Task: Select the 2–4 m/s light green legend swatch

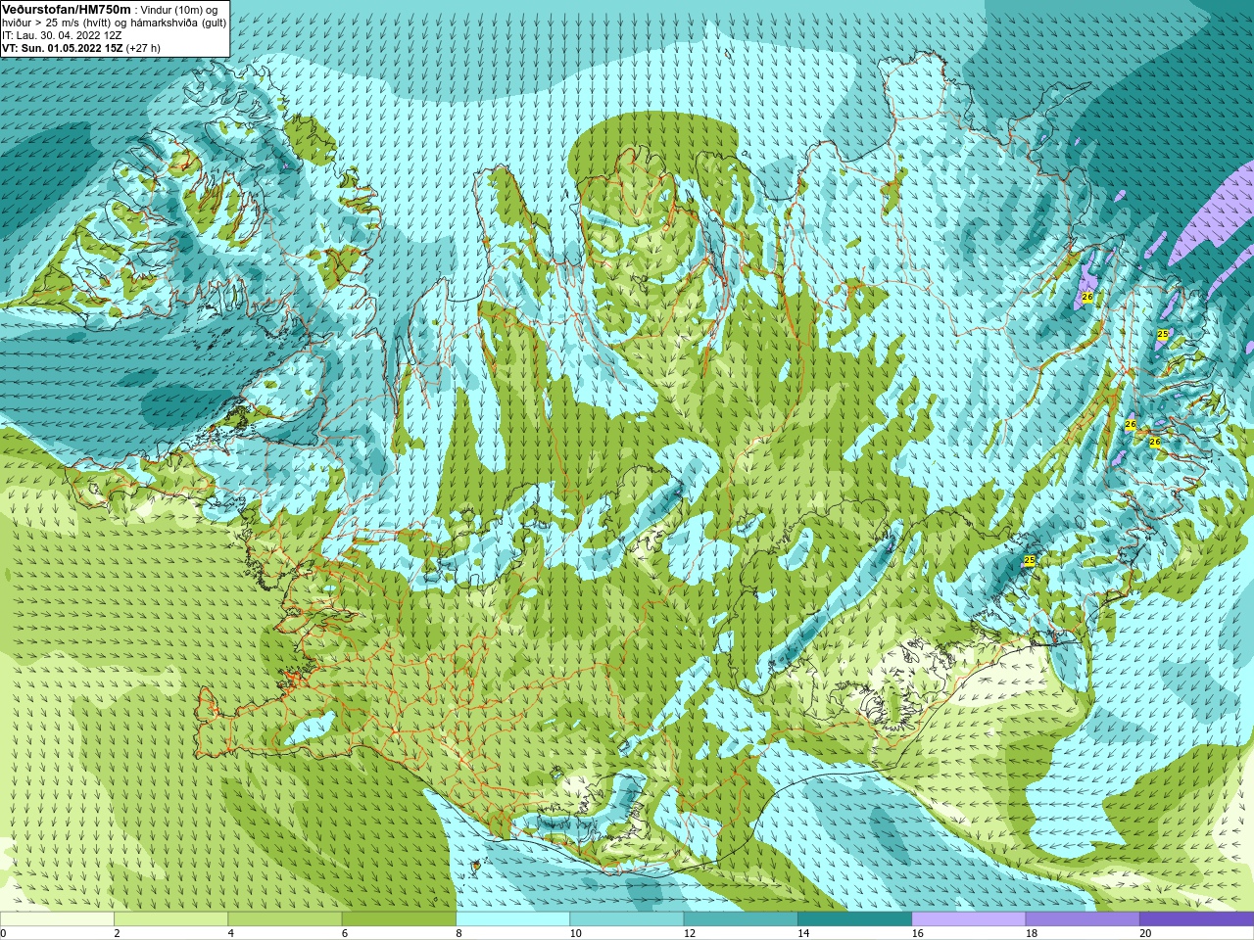Action: coord(170,919)
